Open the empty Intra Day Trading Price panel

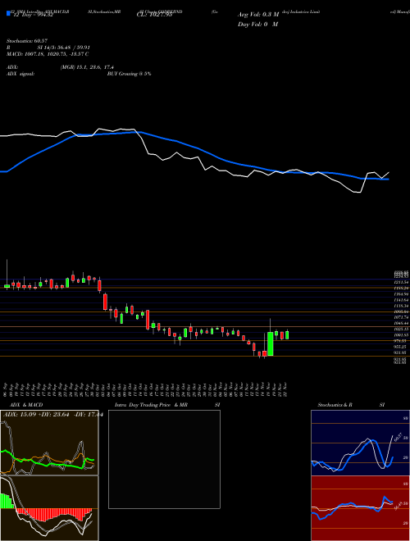click(x=164, y=459)
